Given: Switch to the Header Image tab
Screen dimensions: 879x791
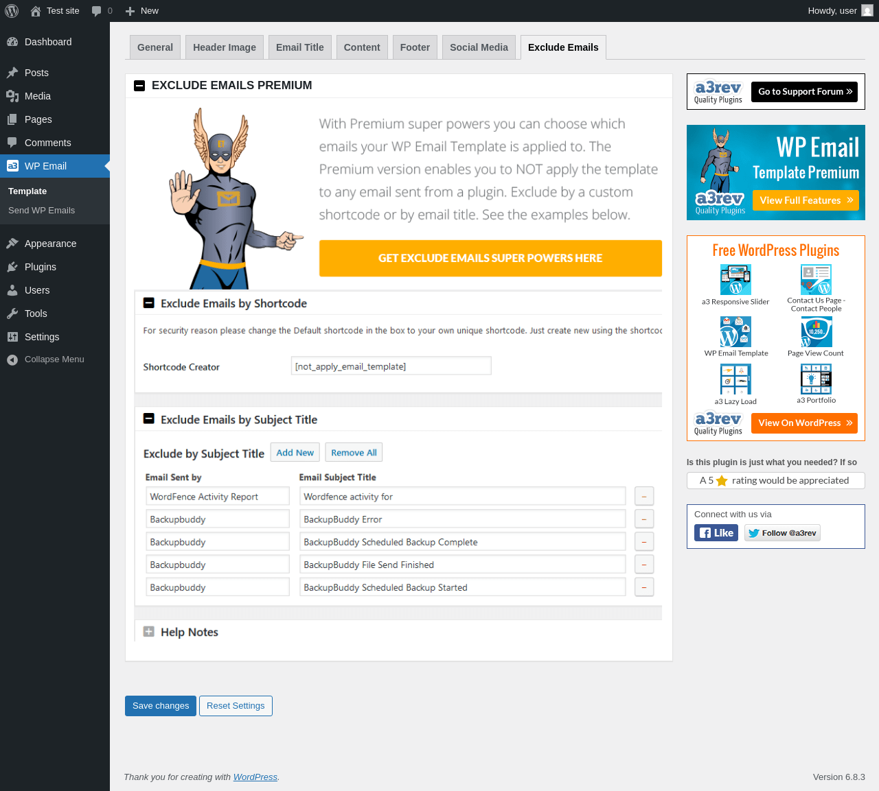Looking at the screenshot, I should pyautogui.click(x=225, y=47).
